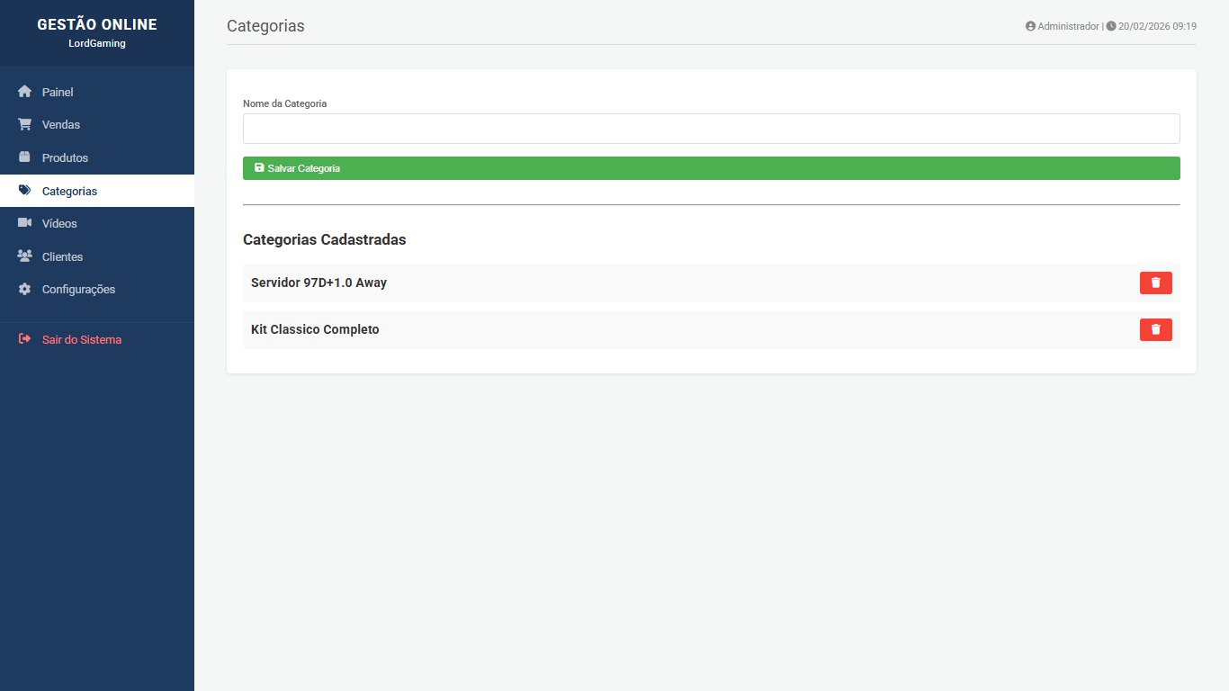Image resolution: width=1229 pixels, height=691 pixels.
Task: Select the Kit Classico Completo row text
Action: (x=315, y=329)
